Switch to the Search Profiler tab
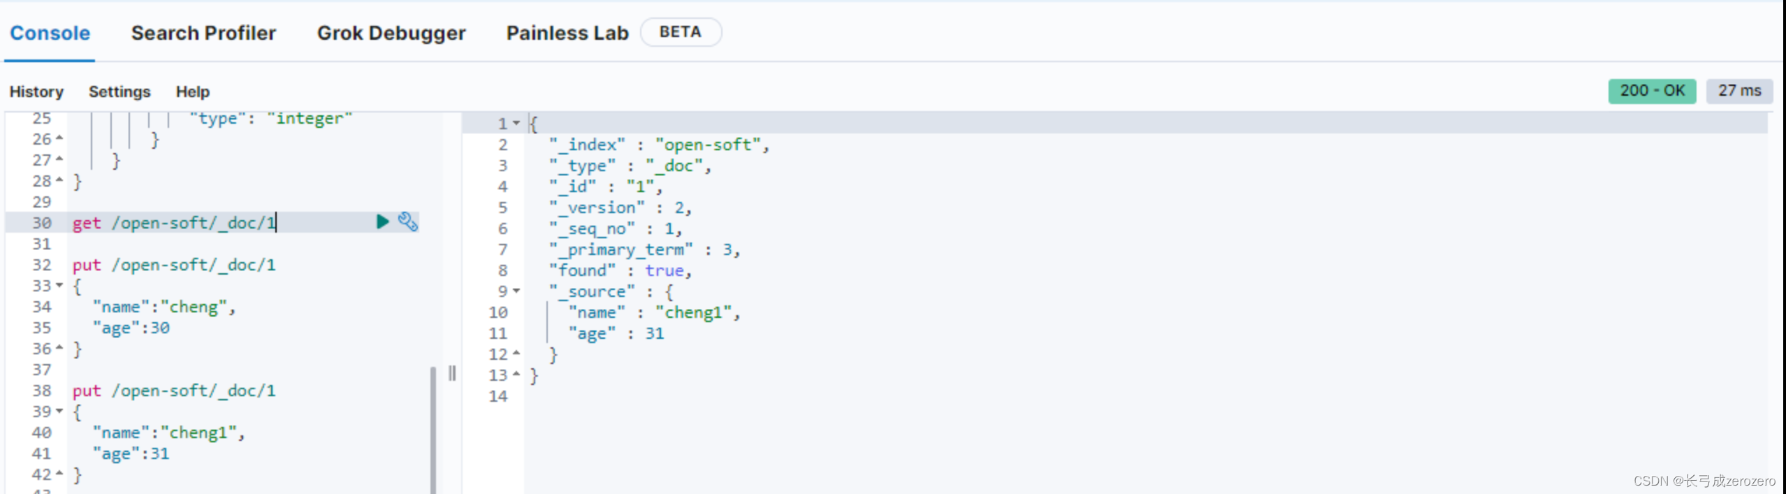The height and width of the screenshot is (494, 1786). [203, 33]
